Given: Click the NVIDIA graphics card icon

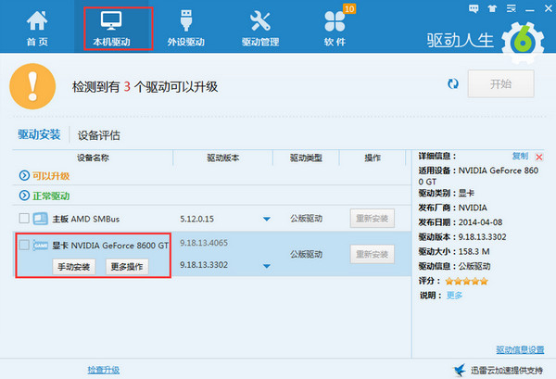Looking at the screenshot, I should tap(41, 245).
